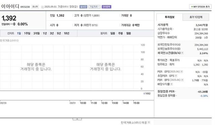Open help icon next to 추정PER EPS

click(176, 76)
